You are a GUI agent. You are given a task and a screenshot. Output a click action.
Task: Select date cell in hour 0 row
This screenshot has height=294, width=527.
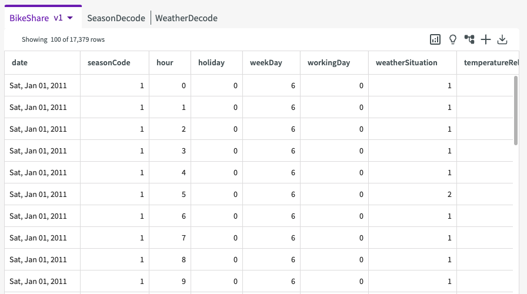pos(42,85)
